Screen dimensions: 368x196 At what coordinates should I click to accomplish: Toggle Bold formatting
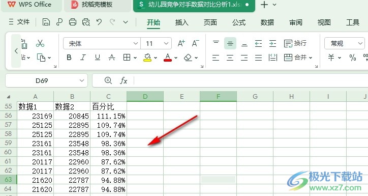coord(69,58)
